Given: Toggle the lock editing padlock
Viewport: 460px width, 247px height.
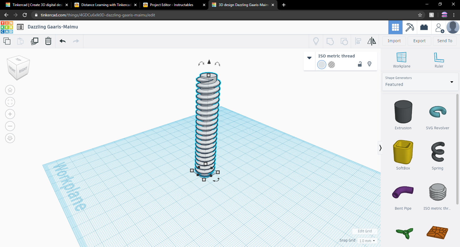Looking at the screenshot, I should coord(360,64).
